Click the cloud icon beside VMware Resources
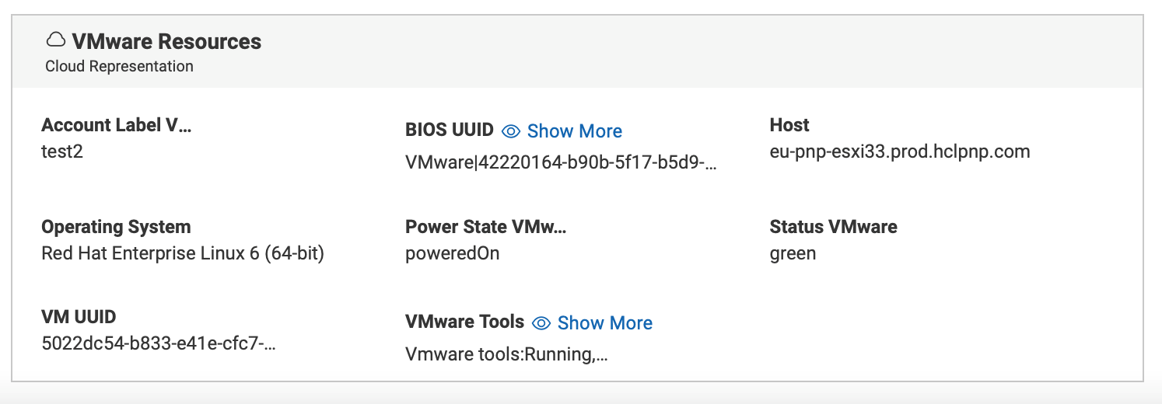The image size is (1162, 404). (x=56, y=40)
